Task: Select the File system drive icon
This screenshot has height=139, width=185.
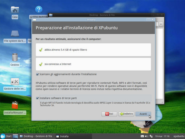Action: click(x=15, y=34)
